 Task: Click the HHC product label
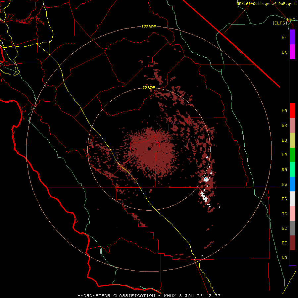[291, 20]
